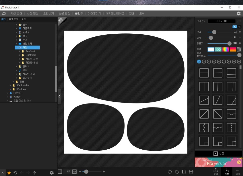This screenshot has height=176, width=243.
Task: Select the 6 photos layout count
Action: tap(219, 62)
